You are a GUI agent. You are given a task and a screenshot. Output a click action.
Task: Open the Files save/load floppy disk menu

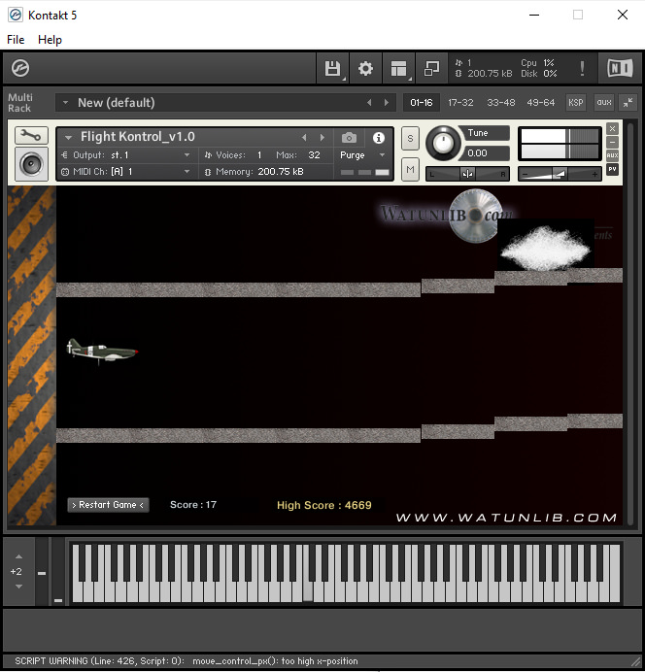[332, 69]
